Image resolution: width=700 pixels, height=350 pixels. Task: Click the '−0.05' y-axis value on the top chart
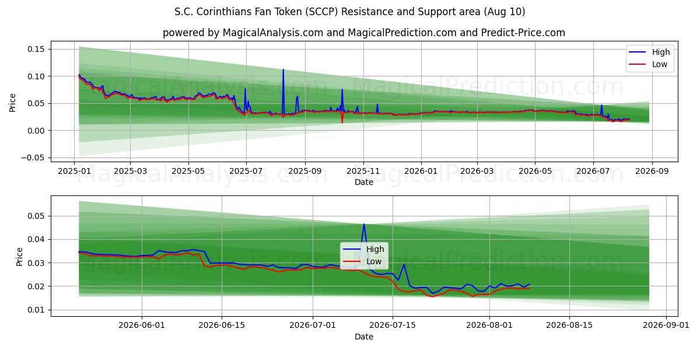(x=33, y=157)
